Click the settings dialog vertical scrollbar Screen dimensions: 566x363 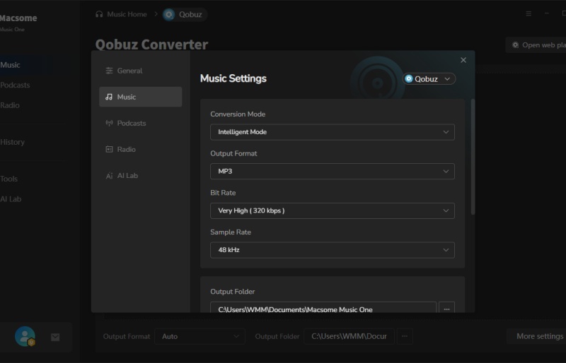click(473, 157)
